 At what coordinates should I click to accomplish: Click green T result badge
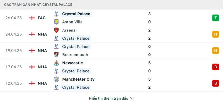[215, 18]
